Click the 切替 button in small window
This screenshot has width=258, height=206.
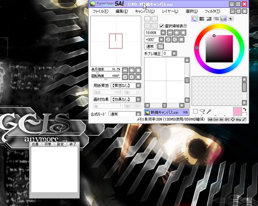(48, 144)
